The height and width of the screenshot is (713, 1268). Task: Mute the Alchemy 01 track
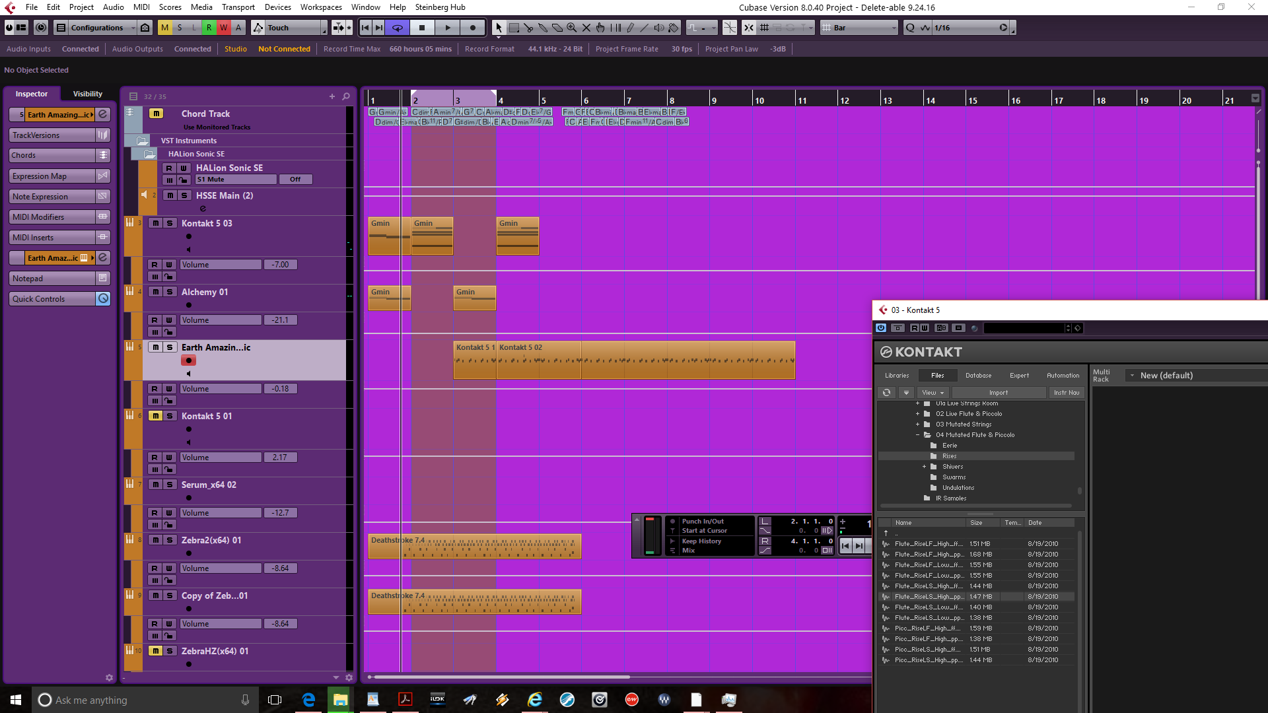[155, 292]
